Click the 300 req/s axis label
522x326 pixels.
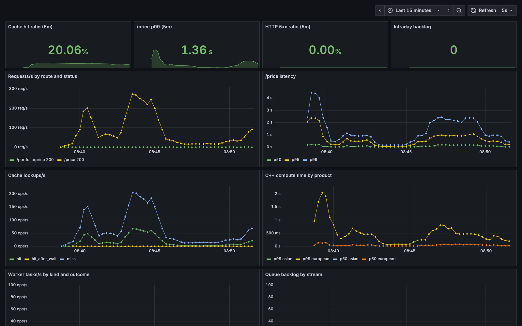tap(18, 89)
